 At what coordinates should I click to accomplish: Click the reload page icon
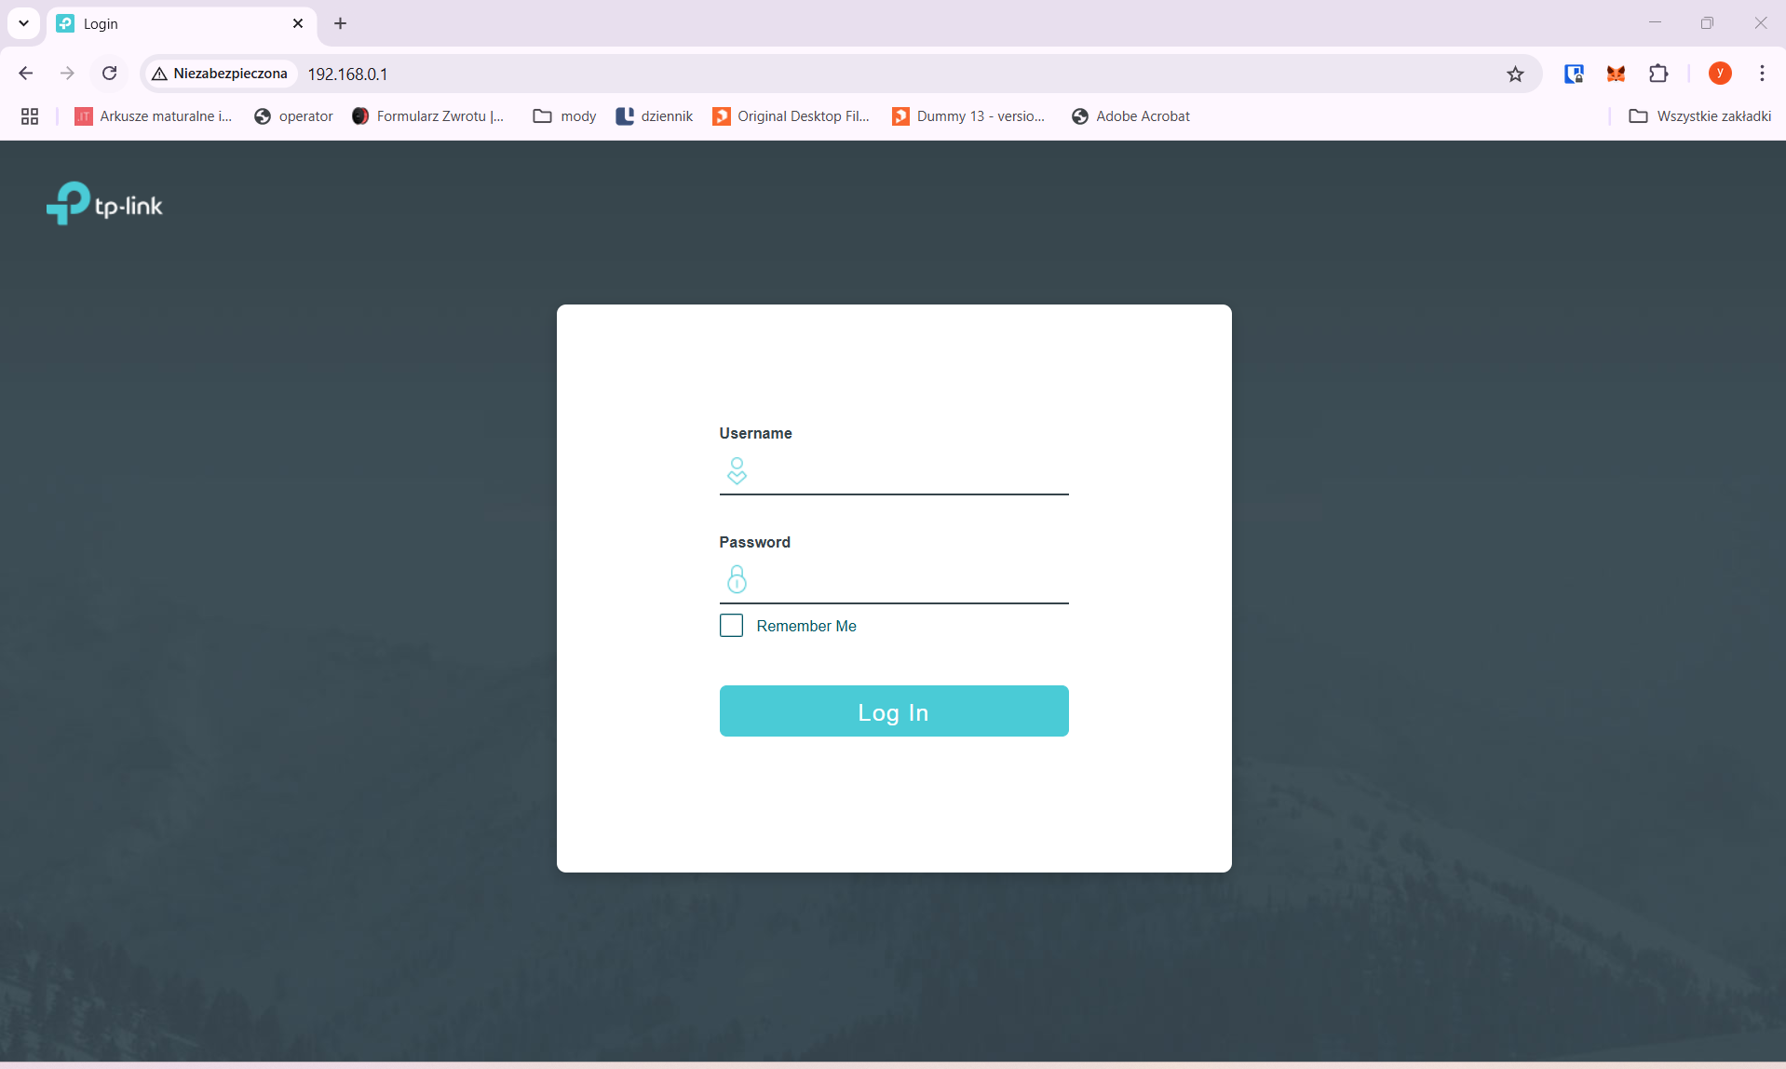pos(109,74)
